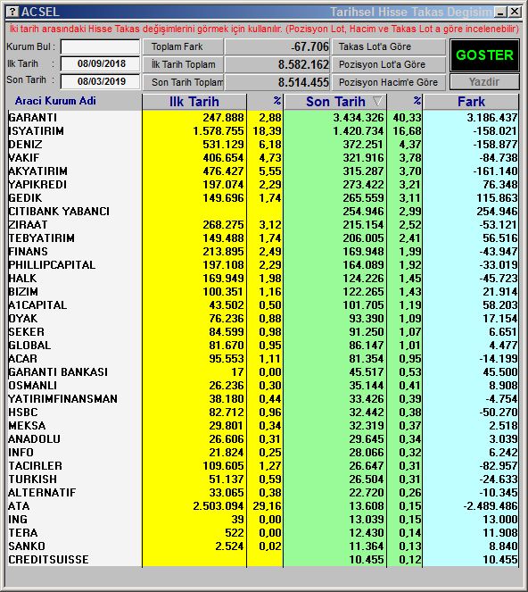Sort by Araci Kurum Adi column header

tap(55, 101)
